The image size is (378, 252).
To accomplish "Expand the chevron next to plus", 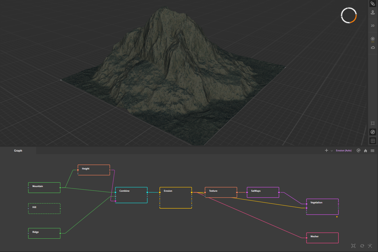I will click(x=332, y=151).
